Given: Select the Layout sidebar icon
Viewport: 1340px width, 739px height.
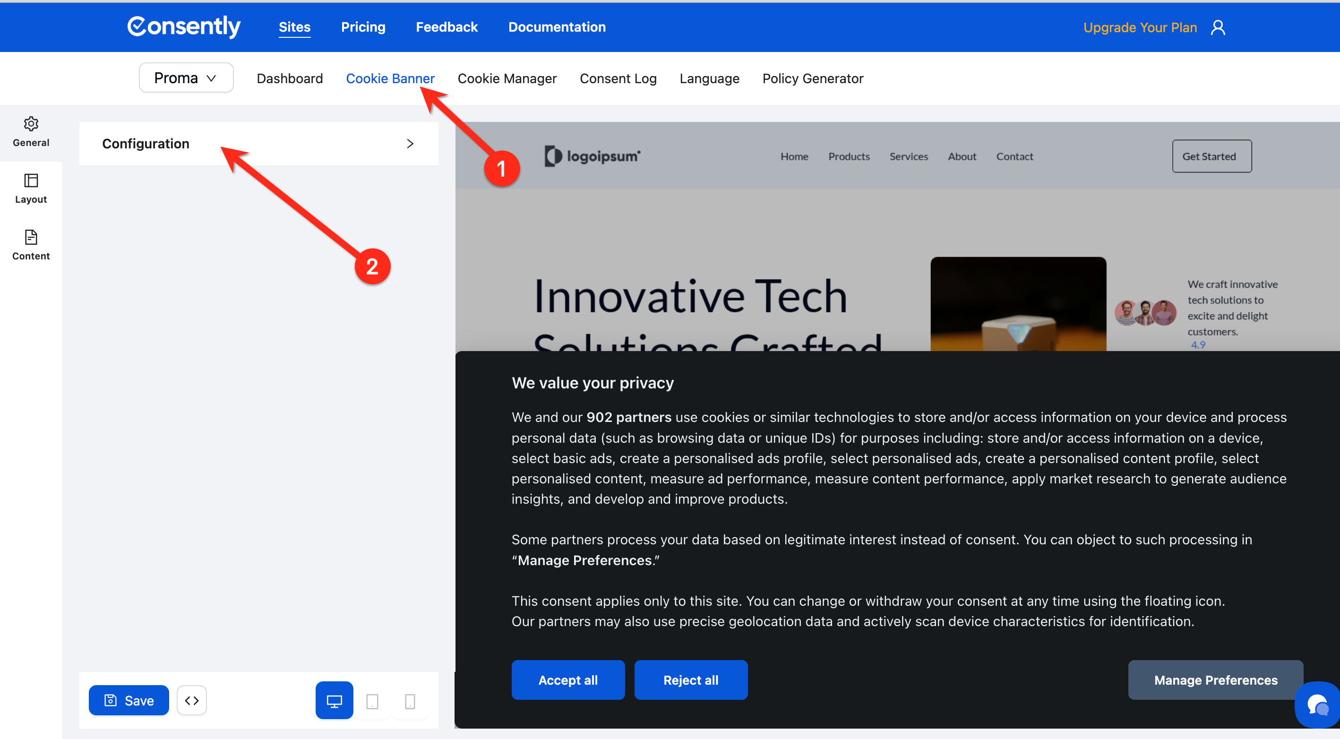Looking at the screenshot, I should coord(31,180).
